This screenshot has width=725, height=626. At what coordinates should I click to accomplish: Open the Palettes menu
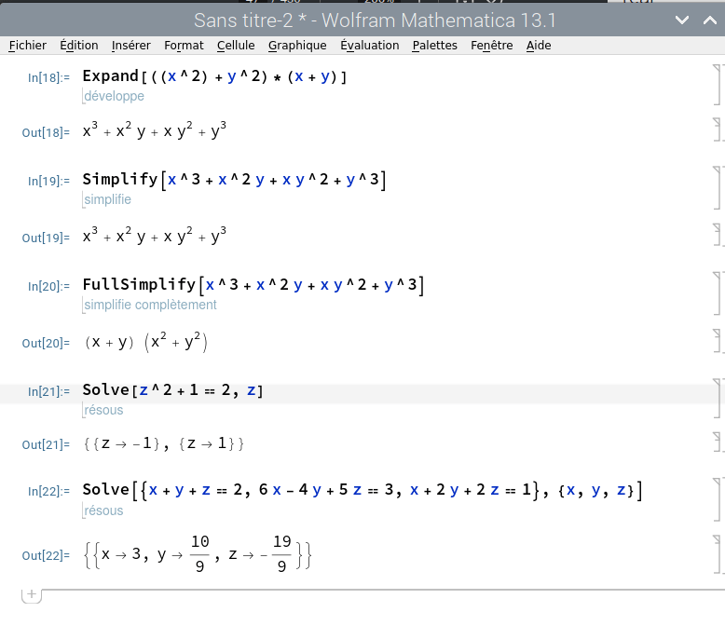tap(434, 45)
